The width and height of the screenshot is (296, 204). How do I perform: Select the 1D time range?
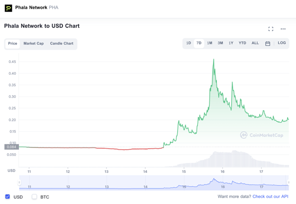(188, 43)
